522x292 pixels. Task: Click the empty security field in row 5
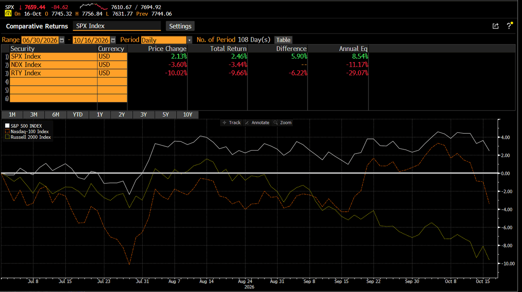pyautogui.click(x=53, y=90)
